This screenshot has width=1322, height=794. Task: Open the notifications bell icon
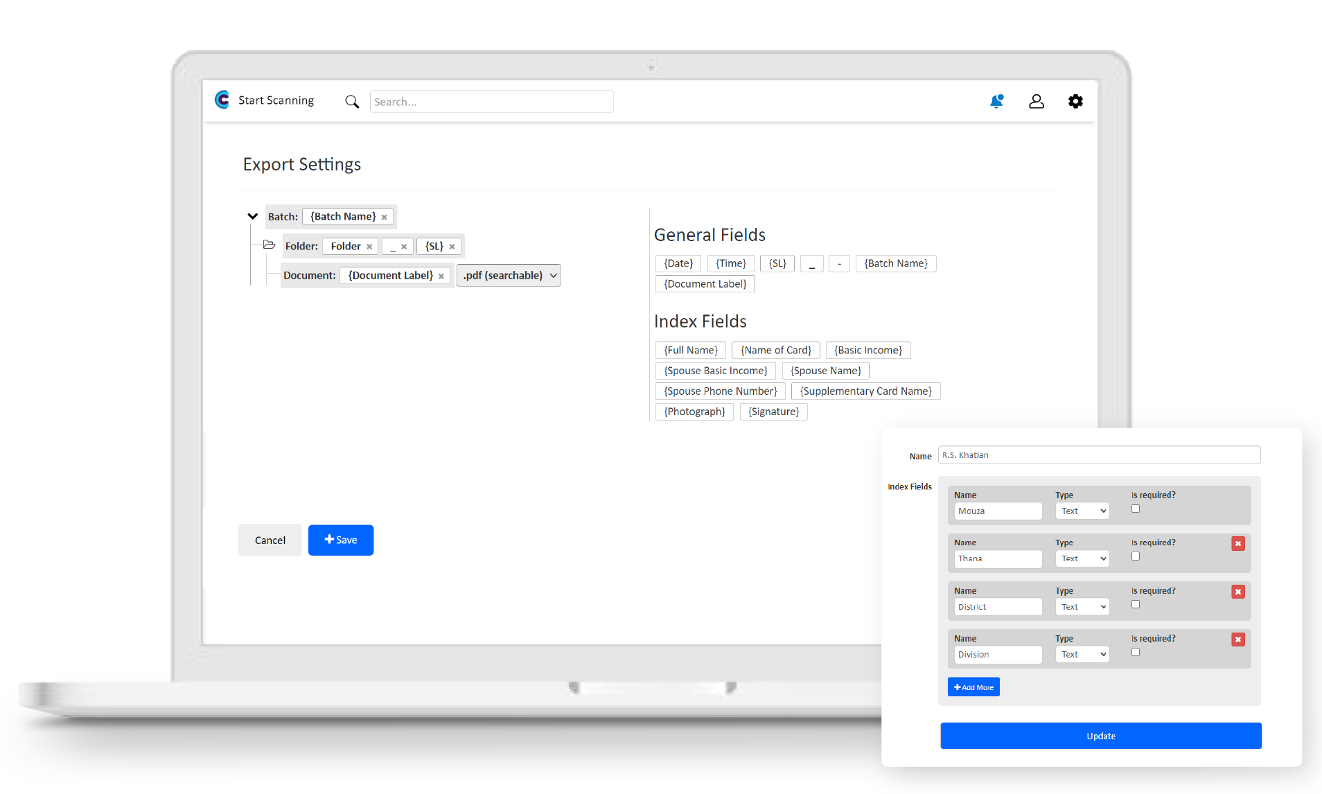click(996, 102)
